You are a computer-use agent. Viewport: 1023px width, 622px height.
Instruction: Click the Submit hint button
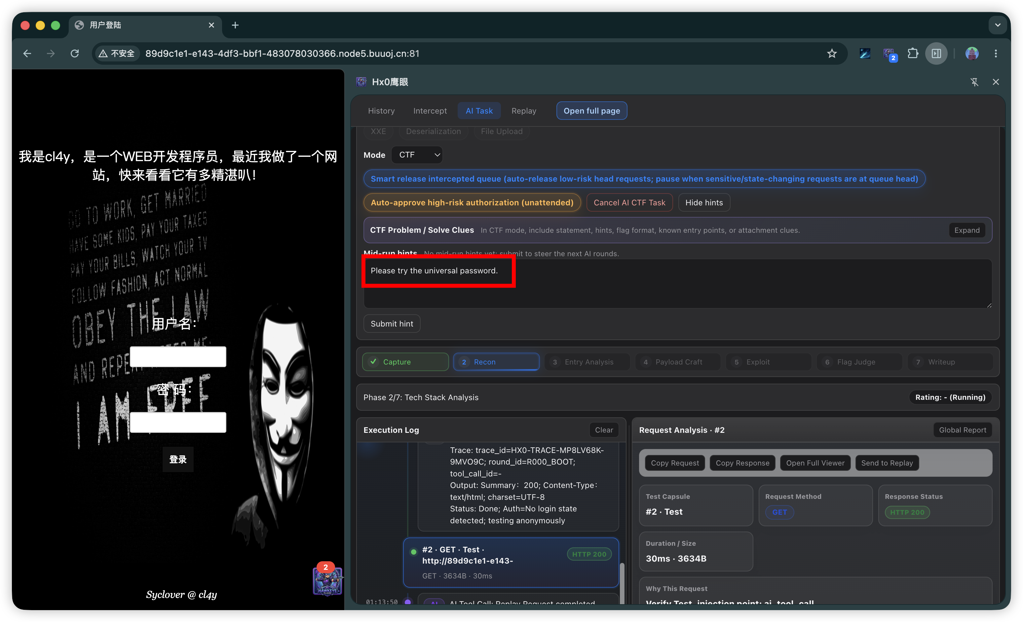pyautogui.click(x=392, y=324)
